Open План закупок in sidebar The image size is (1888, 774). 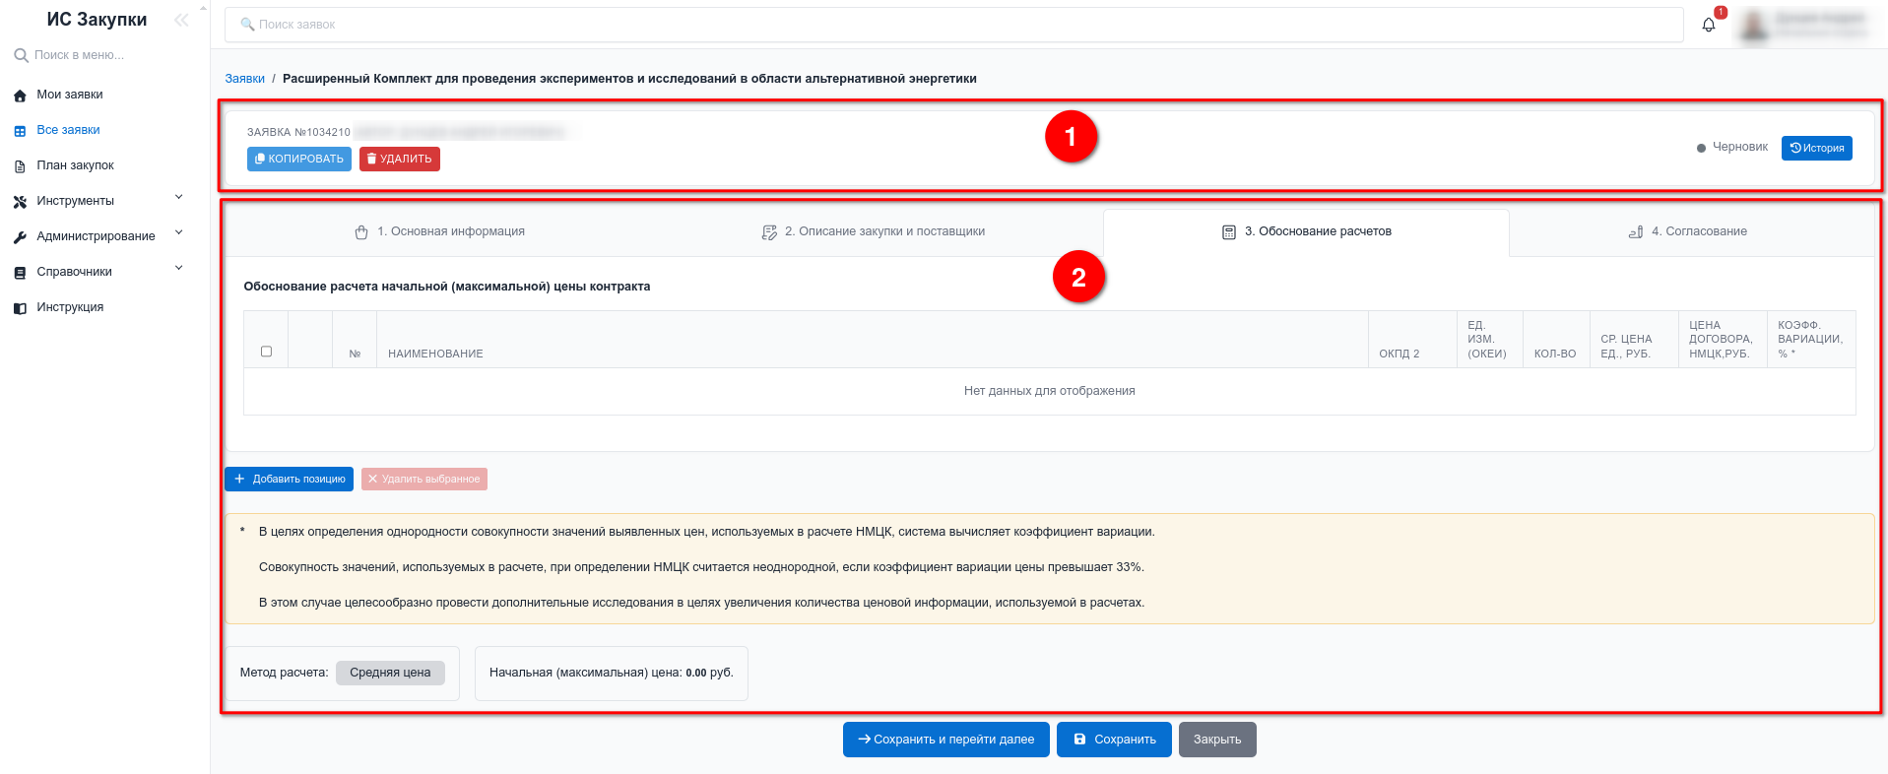click(x=76, y=166)
